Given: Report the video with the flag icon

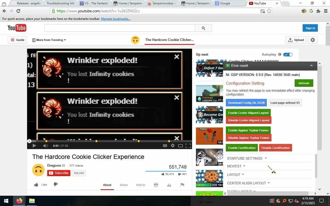Looking at the screenshot, I should coord(182,185).
